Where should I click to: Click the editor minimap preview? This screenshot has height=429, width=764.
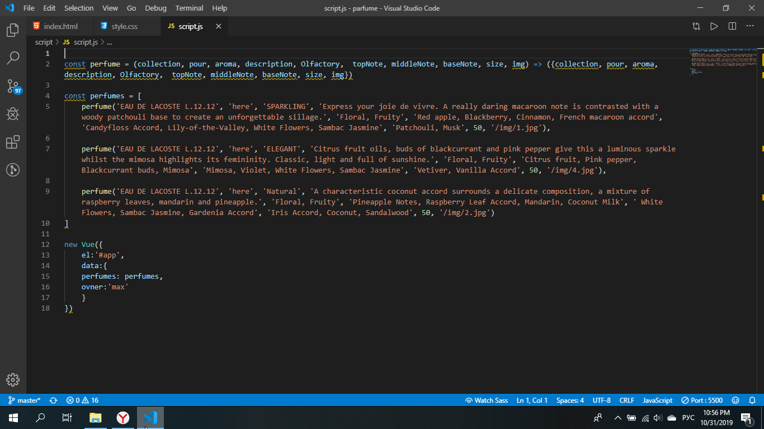point(723,62)
